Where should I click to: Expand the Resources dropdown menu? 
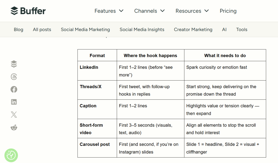tap(192, 11)
